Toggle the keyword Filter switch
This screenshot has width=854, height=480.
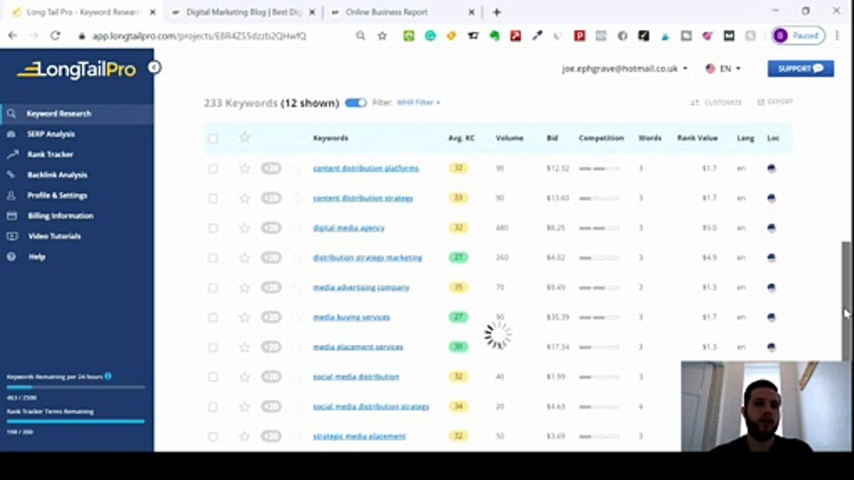[356, 103]
